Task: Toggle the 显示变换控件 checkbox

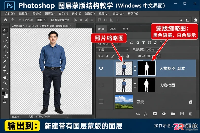Action: coord(53,20)
